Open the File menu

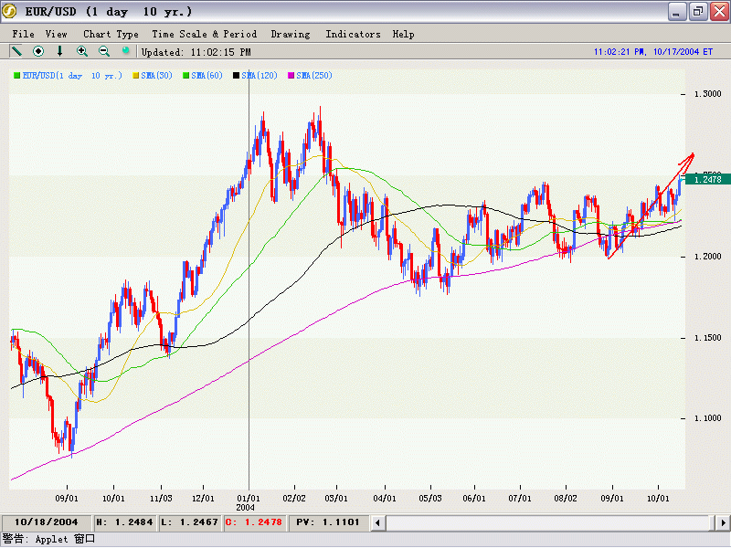point(23,34)
